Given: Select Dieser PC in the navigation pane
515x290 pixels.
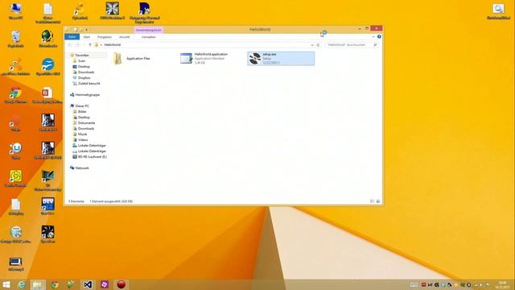Looking at the screenshot, I should (82, 106).
